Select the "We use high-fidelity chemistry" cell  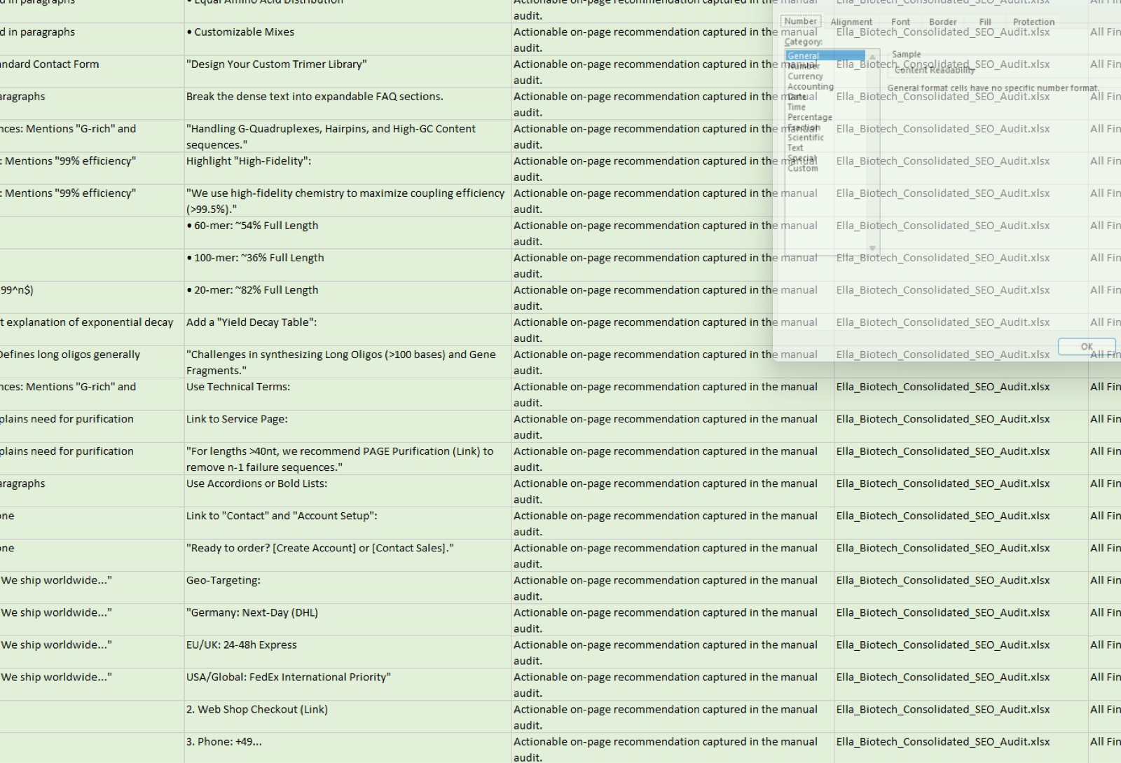click(348, 201)
